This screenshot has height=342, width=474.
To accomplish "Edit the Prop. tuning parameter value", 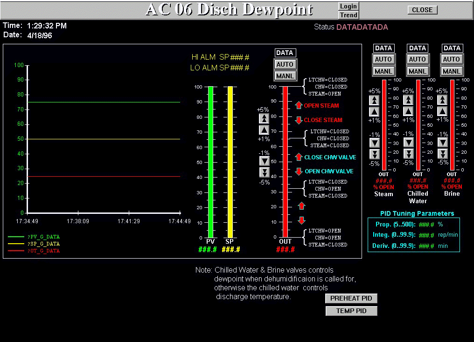I will [426, 224].
